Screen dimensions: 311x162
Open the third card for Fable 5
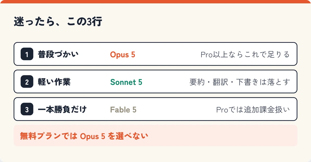[155, 109]
